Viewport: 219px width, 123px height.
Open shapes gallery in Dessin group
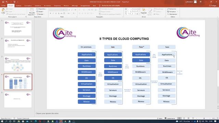coord(131,11)
